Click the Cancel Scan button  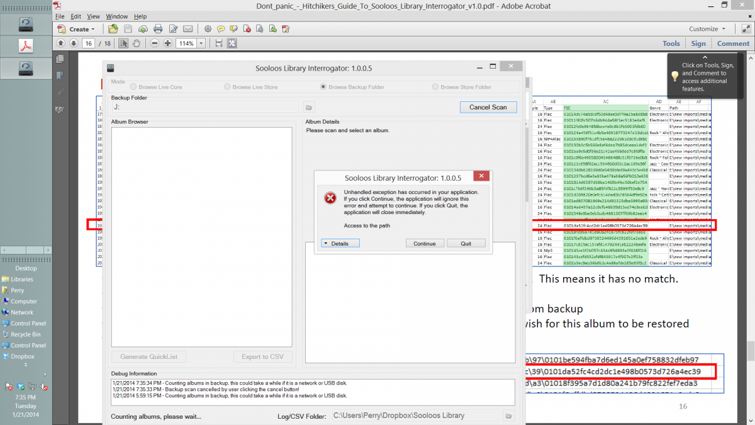tap(488, 107)
